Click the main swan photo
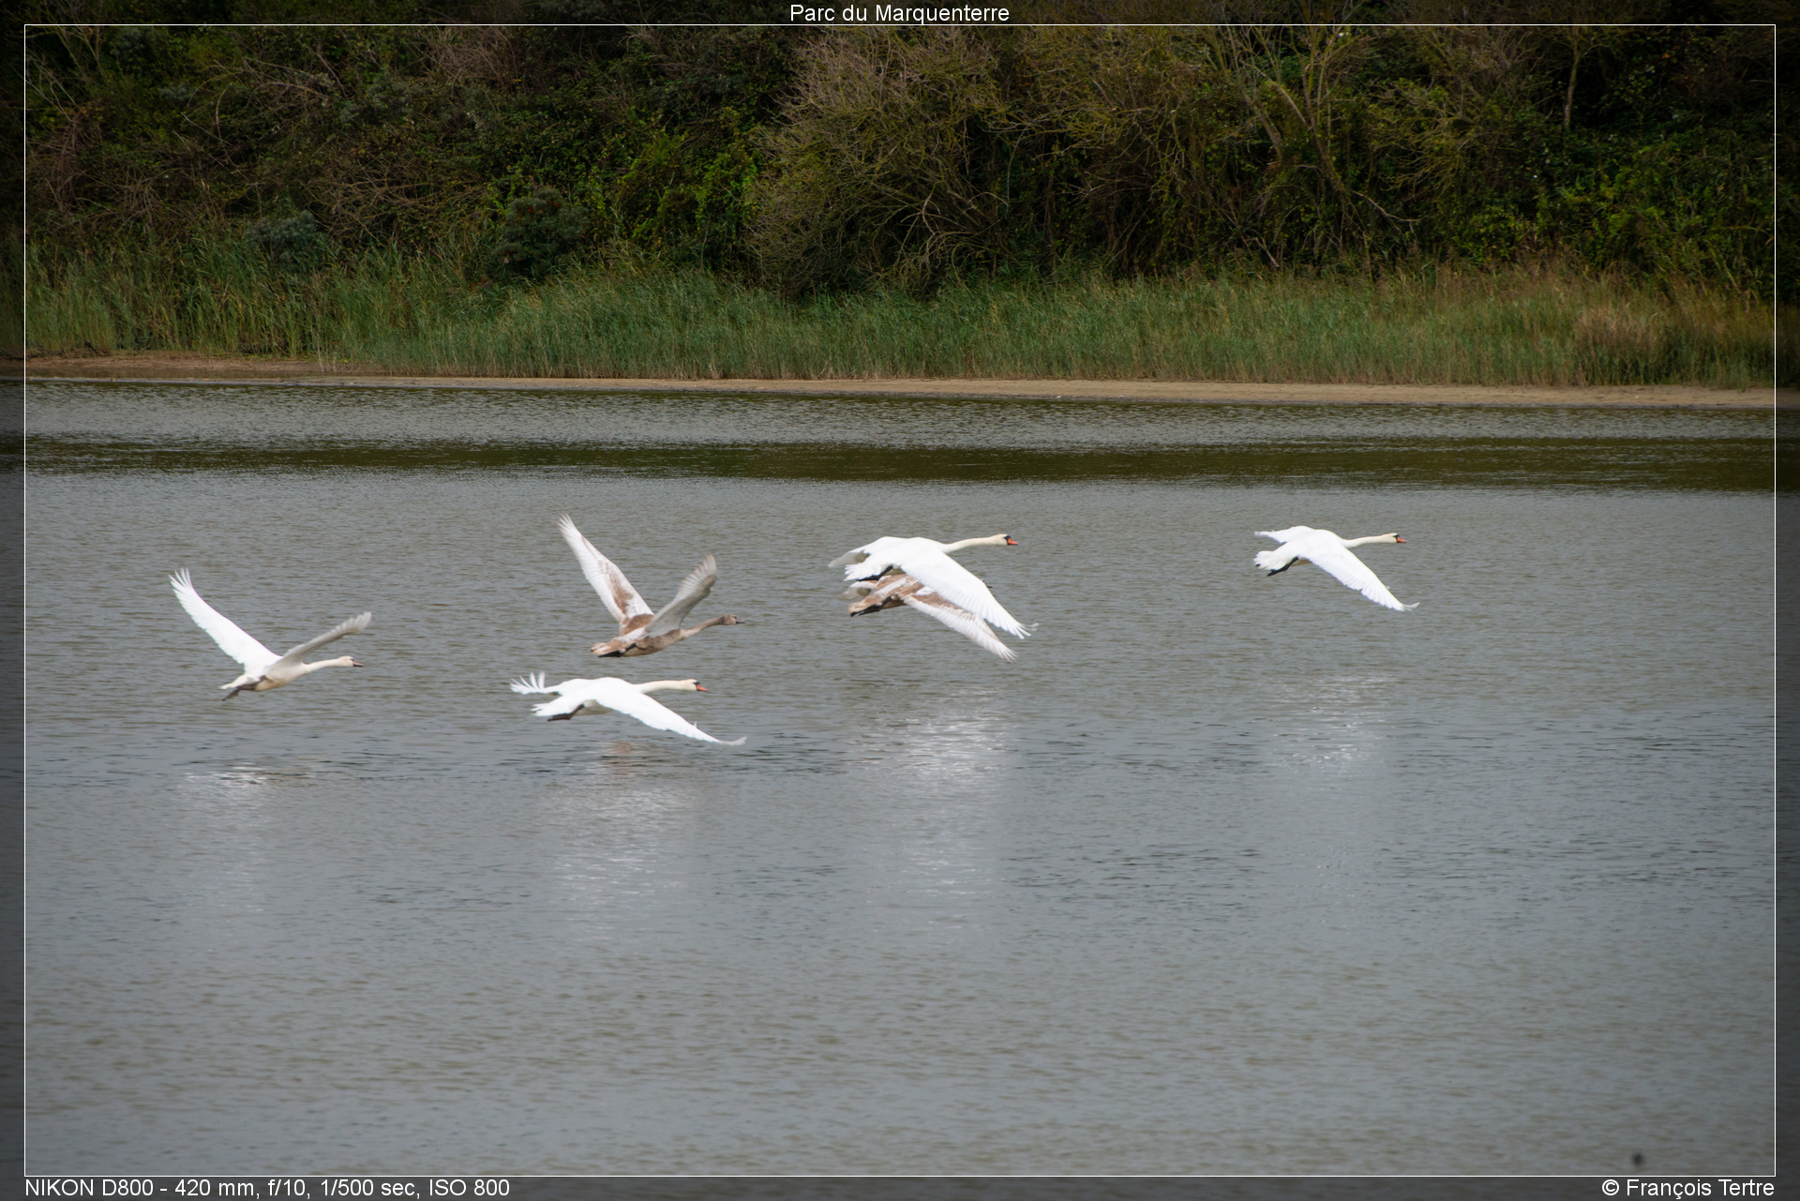Screen dimensions: 1800x1201 900,600
